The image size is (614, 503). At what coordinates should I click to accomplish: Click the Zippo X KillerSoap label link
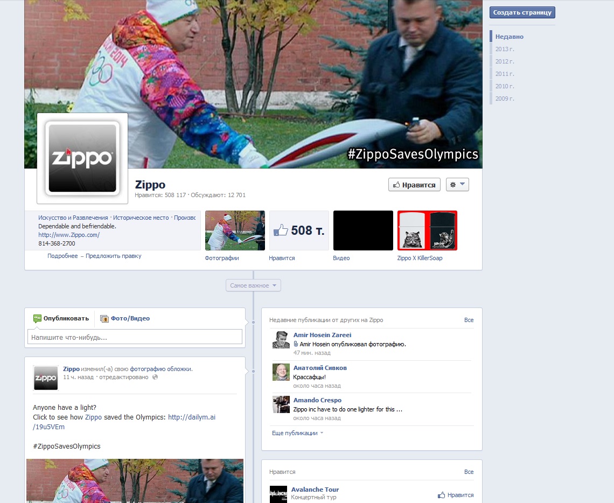click(420, 258)
